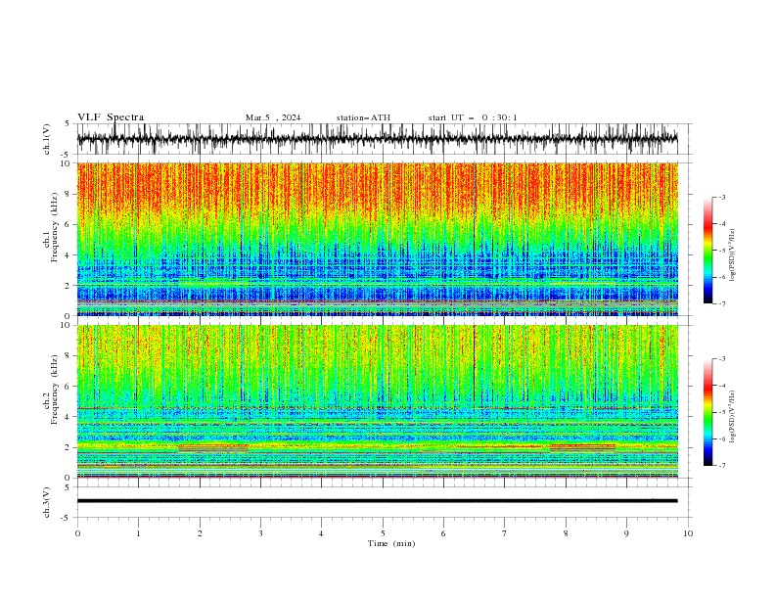Image resolution: width=775 pixels, height=599 pixels.
Task: Click the "VLF Spectra" plot title
Action: pos(111,117)
